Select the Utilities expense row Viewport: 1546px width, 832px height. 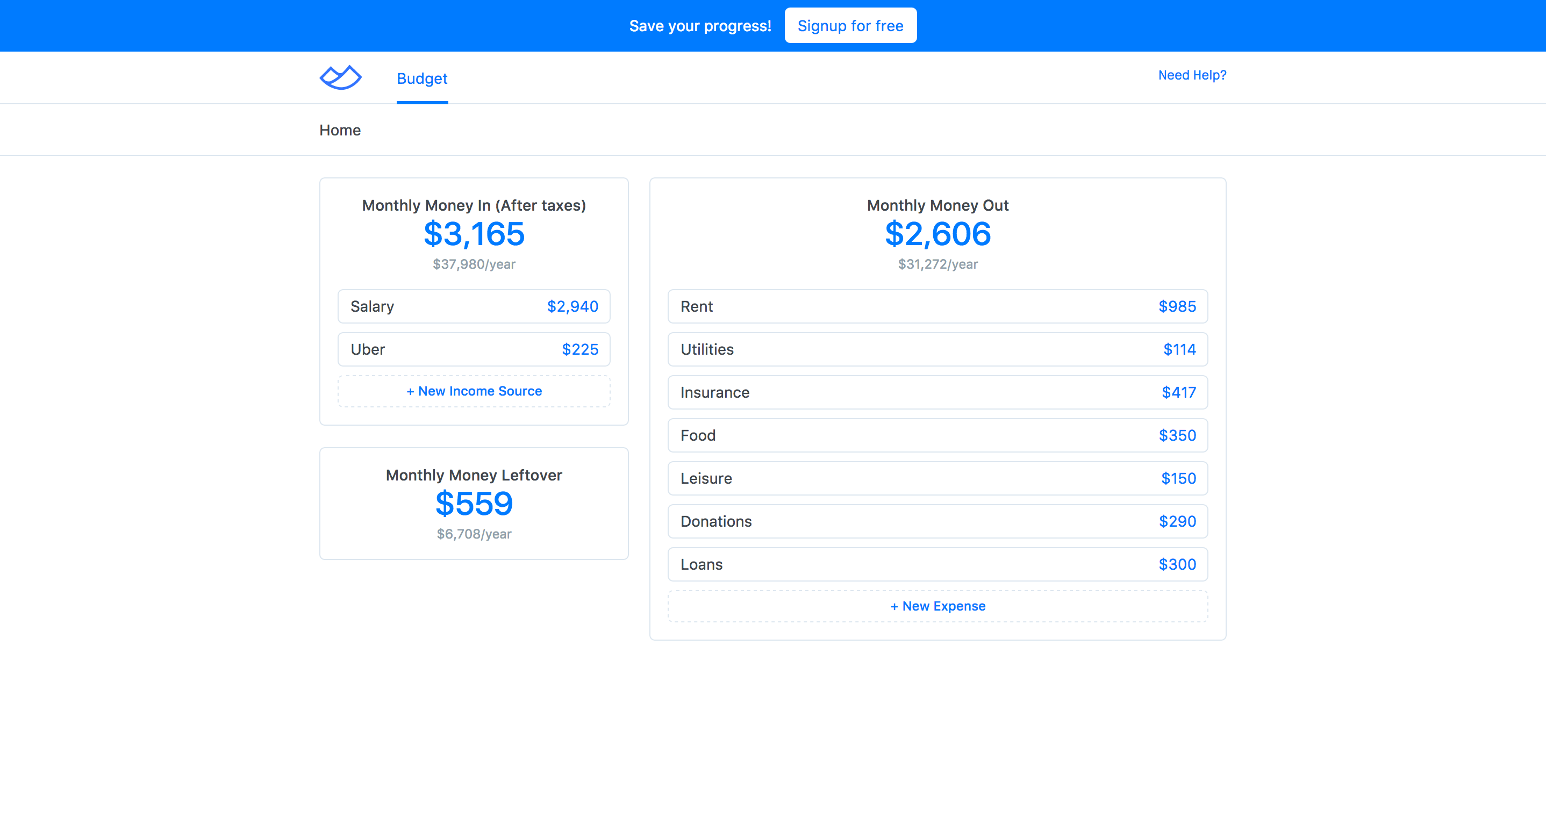point(937,349)
